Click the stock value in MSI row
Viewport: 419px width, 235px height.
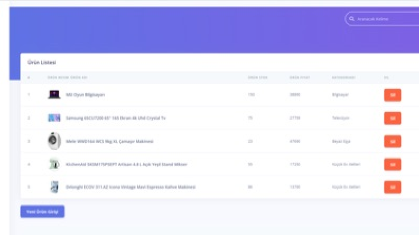click(251, 95)
